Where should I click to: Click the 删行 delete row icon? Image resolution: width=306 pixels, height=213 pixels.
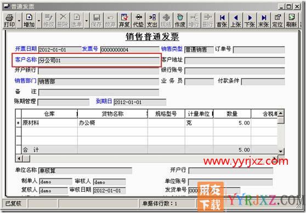(208, 20)
